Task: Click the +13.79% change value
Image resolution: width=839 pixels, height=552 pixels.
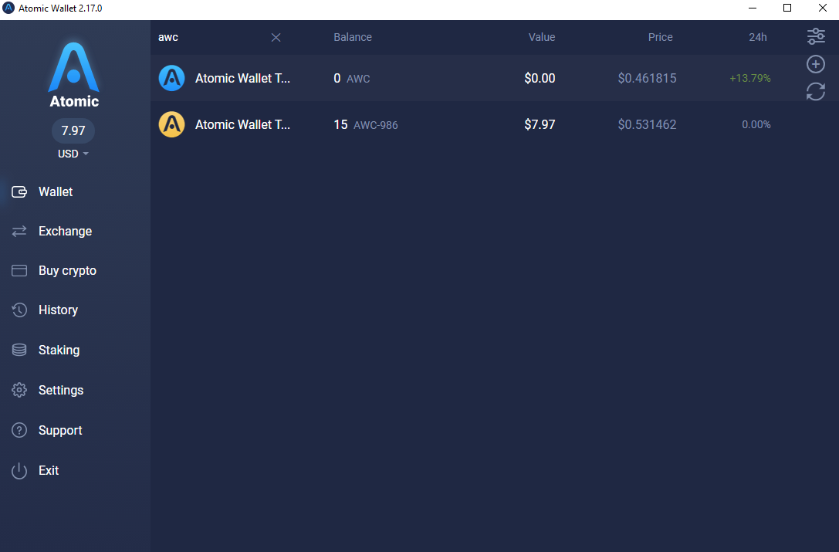Action: (x=750, y=78)
